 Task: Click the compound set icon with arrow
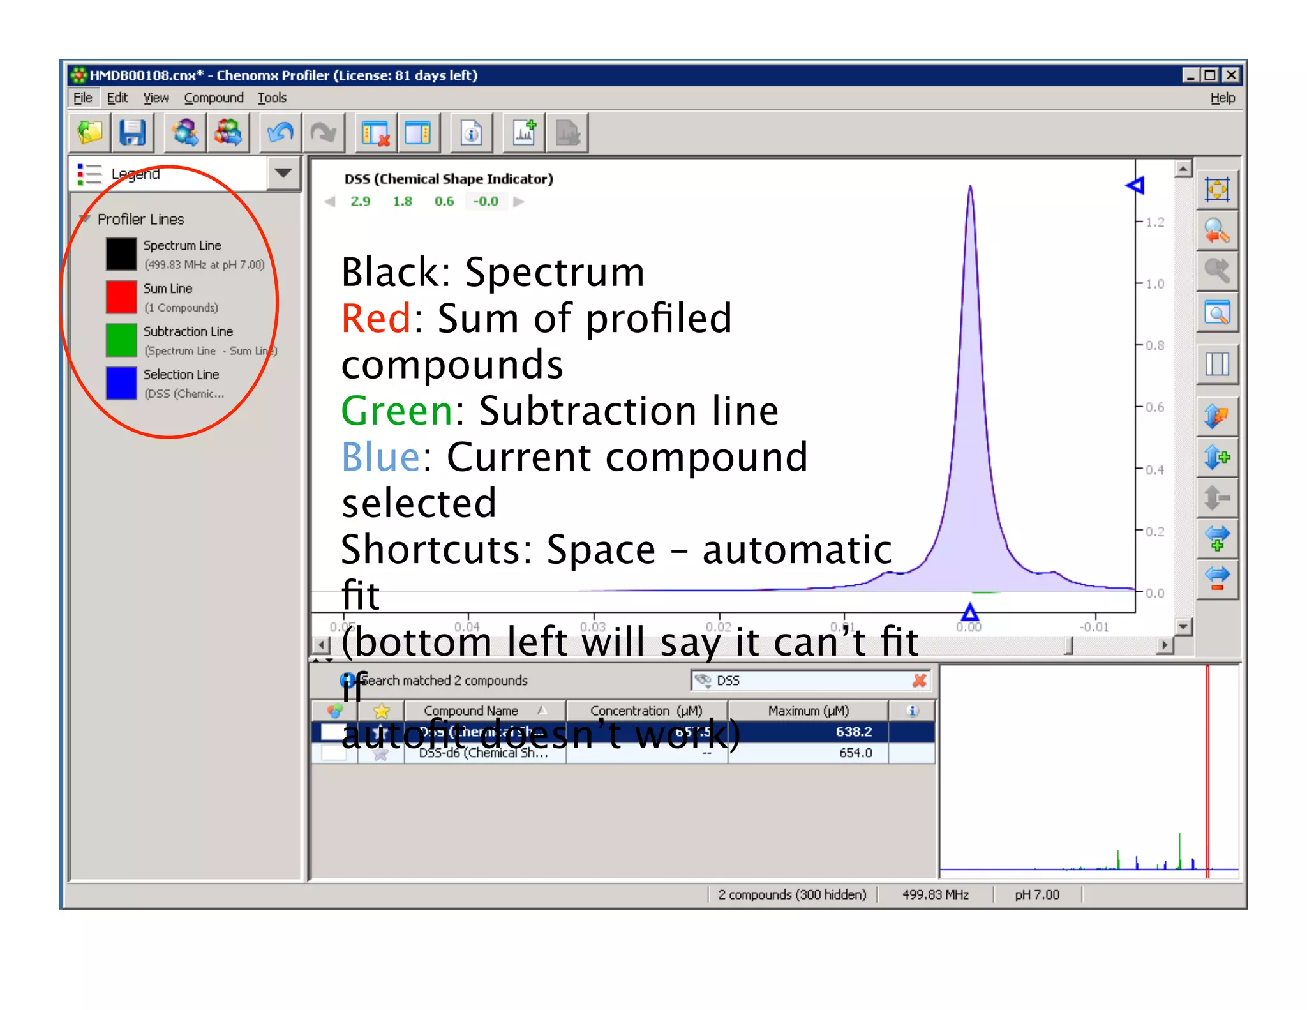point(228,133)
